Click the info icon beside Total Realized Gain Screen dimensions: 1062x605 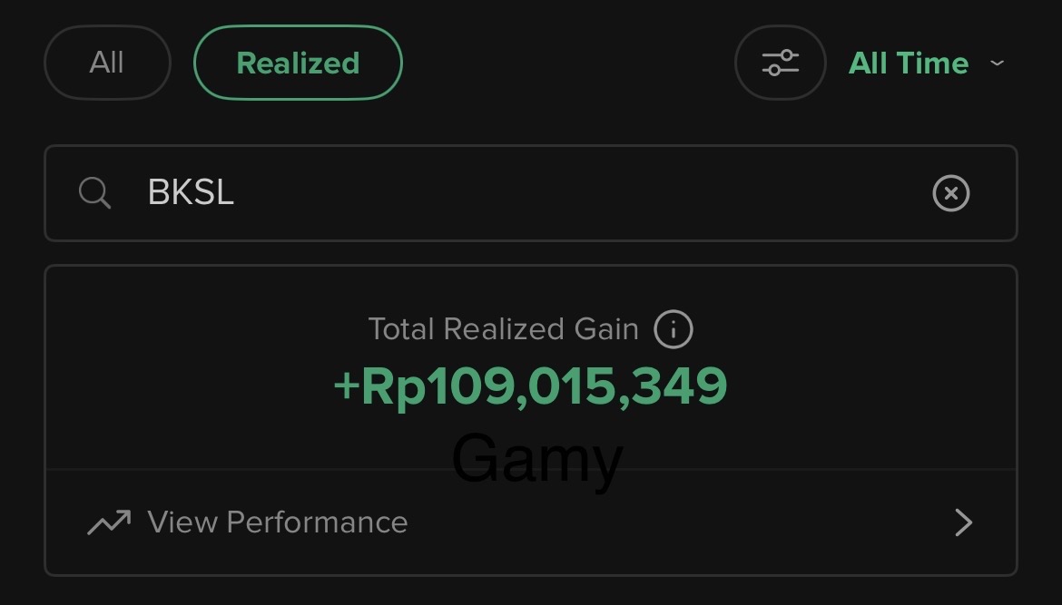pos(673,329)
